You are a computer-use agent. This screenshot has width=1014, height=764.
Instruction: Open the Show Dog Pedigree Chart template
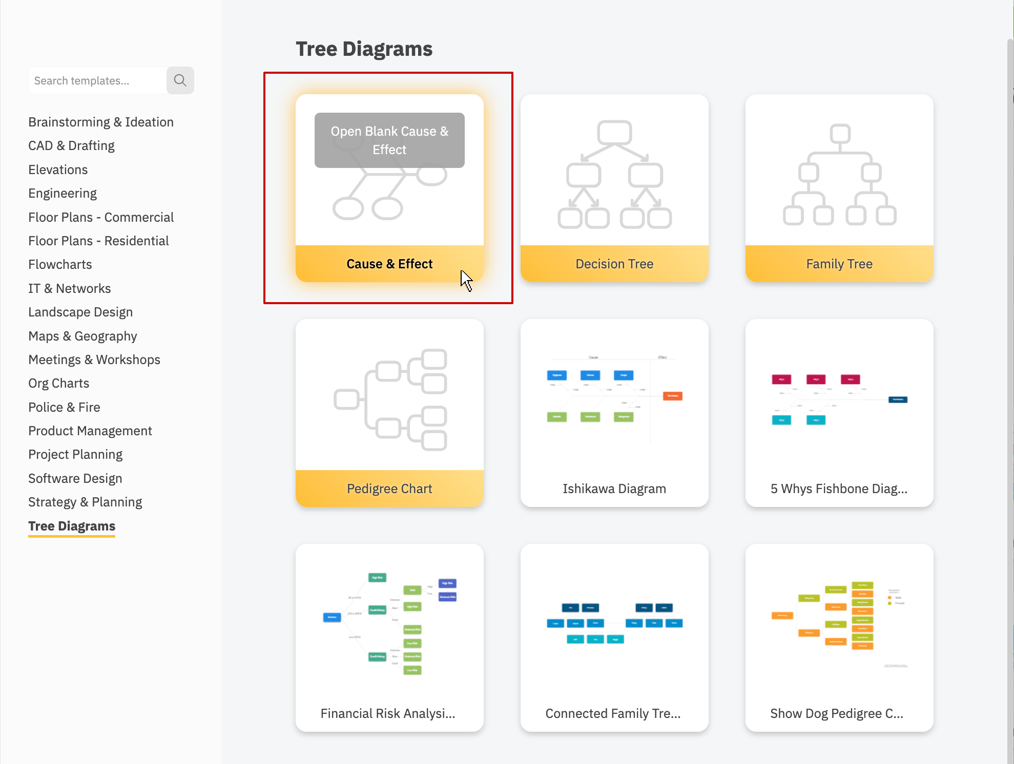point(839,629)
